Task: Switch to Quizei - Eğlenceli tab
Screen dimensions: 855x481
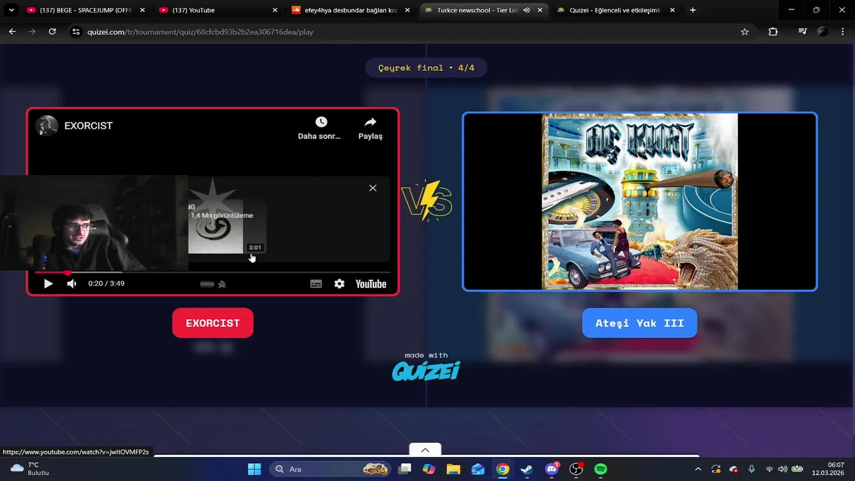Action: pyautogui.click(x=615, y=10)
